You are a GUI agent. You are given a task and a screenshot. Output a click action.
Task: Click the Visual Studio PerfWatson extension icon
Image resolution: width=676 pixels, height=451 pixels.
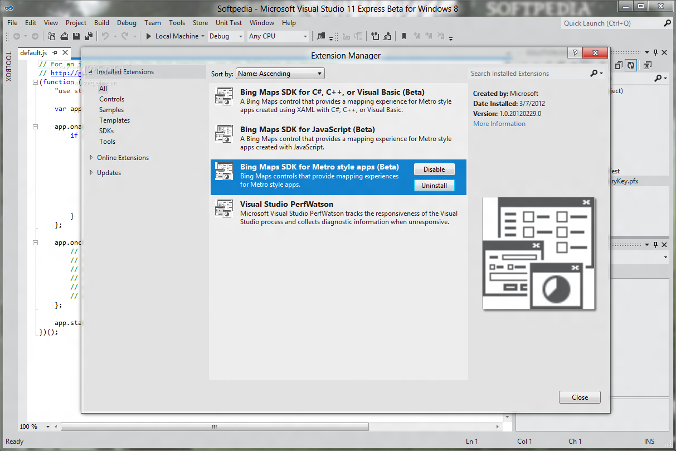pos(223,208)
